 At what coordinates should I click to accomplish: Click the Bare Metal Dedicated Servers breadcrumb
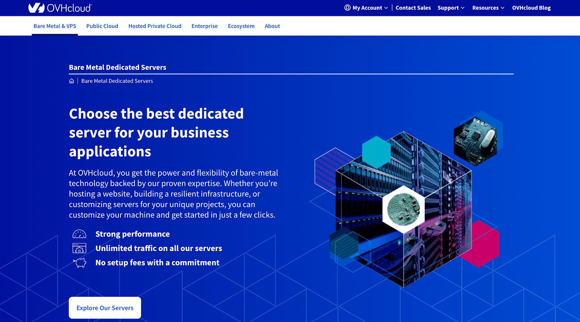[117, 81]
